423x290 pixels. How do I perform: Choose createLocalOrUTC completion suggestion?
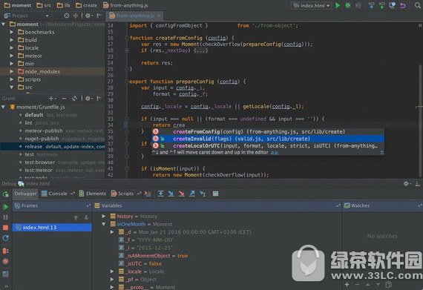coord(268,146)
